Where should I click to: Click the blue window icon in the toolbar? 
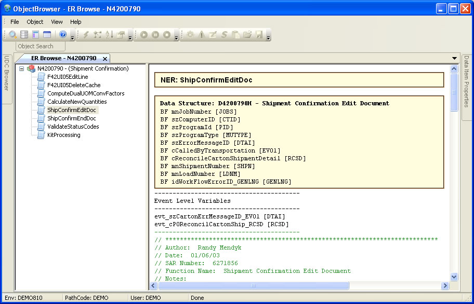click(47, 35)
